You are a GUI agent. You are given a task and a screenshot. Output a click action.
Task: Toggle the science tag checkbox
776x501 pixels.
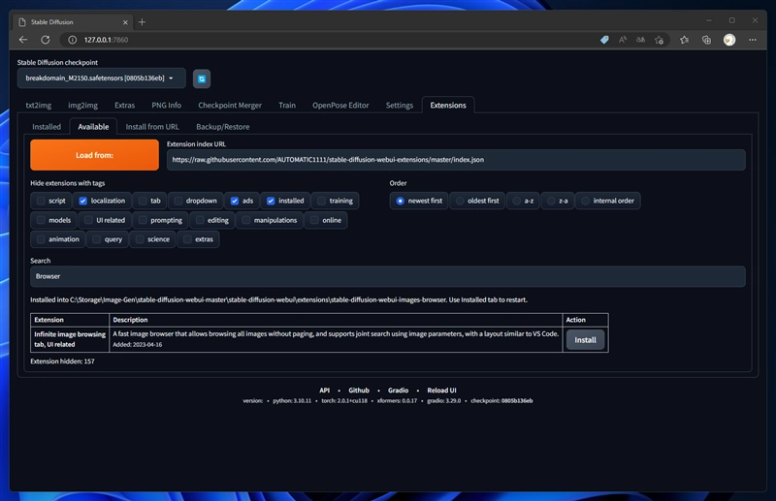point(140,239)
